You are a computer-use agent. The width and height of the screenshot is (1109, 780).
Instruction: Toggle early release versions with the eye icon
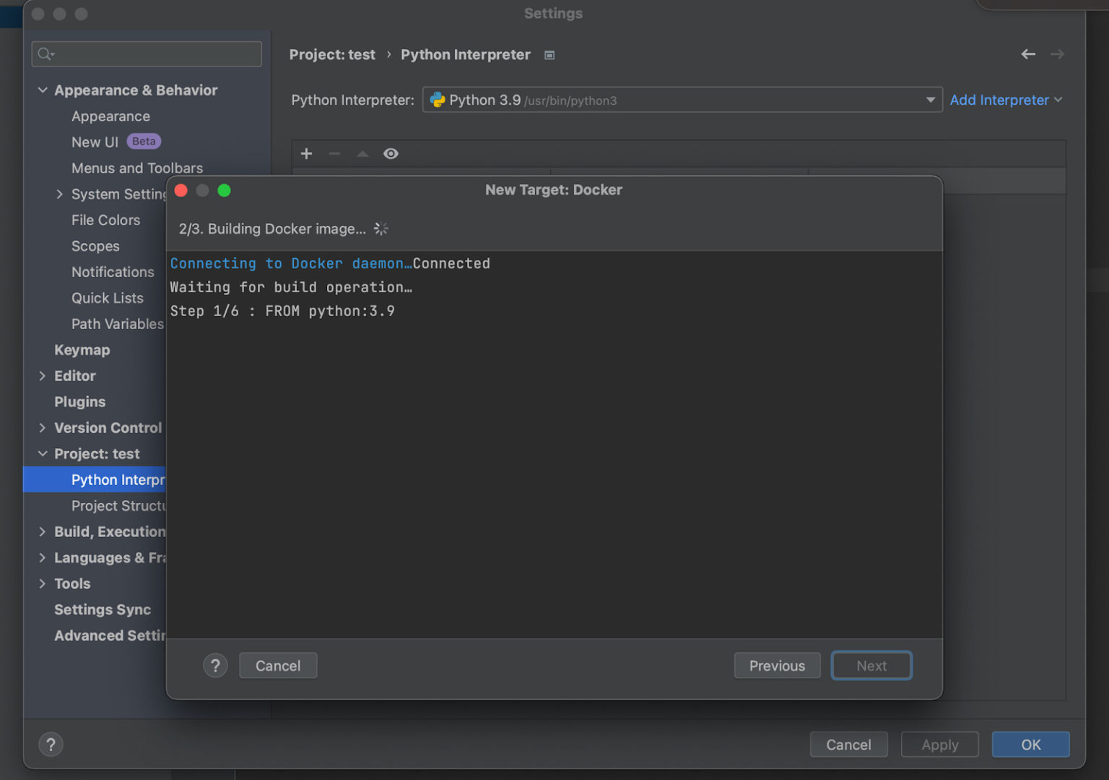coord(391,153)
